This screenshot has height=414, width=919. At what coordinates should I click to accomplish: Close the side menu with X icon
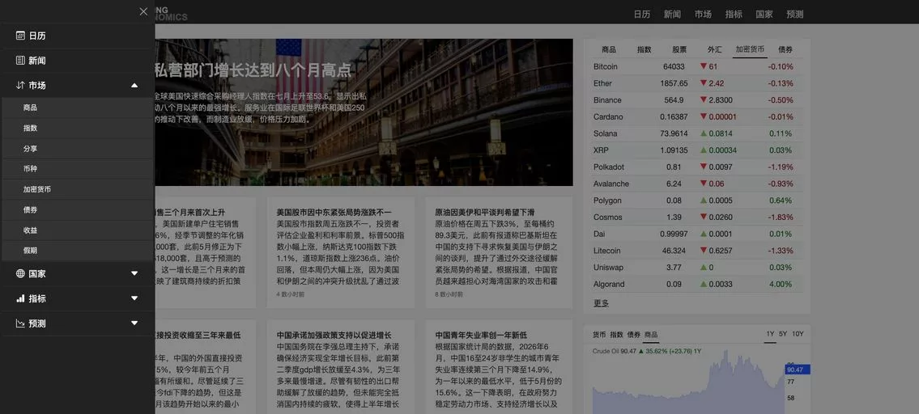click(143, 11)
